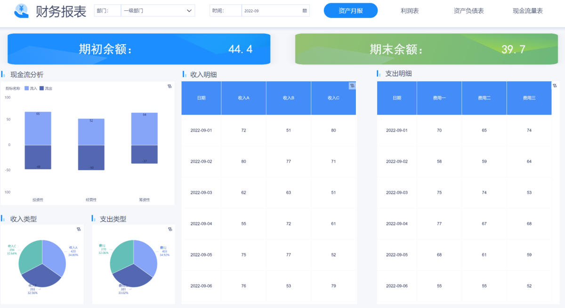The image size is (565, 308).
Task: Select 2022-09-04 date in the 支出明细 table
Action: click(x=397, y=223)
